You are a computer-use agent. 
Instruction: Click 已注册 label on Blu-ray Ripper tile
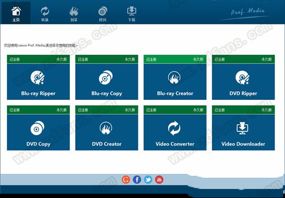(14, 59)
